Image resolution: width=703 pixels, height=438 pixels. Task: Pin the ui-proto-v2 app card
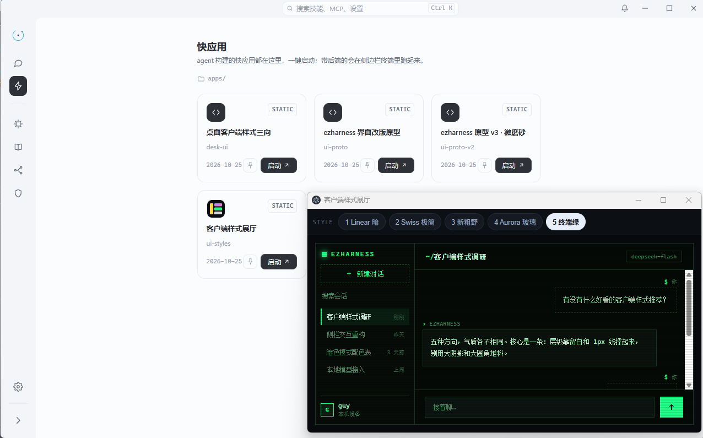485,165
